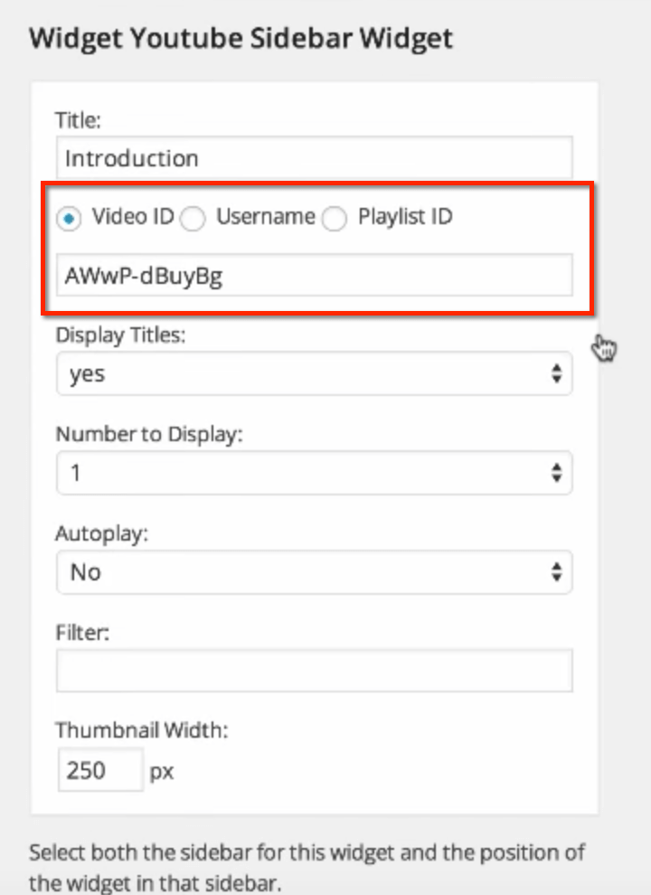Select the Username radio button
This screenshot has width=651, height=895.
(193, 219)
